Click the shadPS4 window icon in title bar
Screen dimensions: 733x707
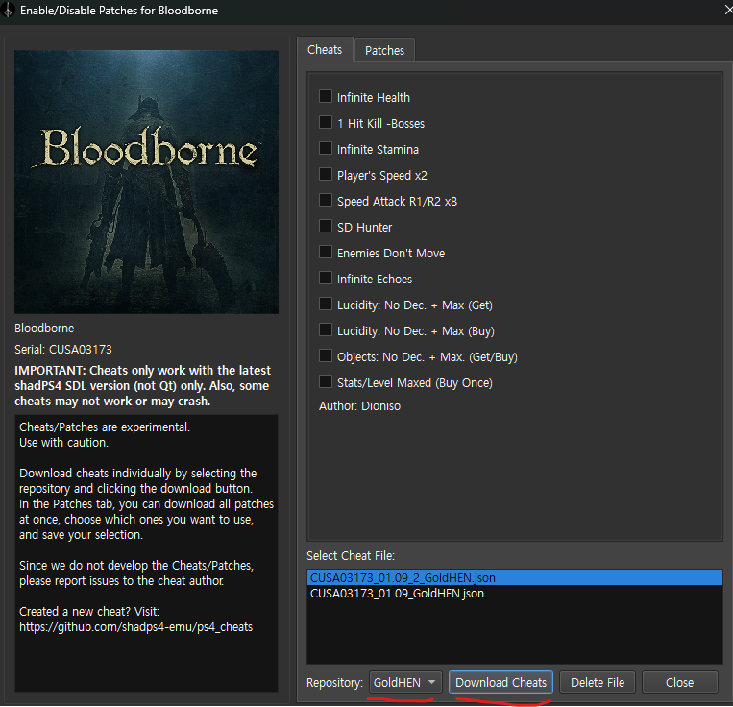click(x=8, y=11)
